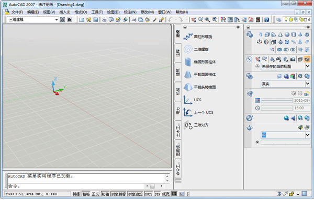Click the UCS tool icon
This screenshot has height=200, width=314.
coord(188,100)
